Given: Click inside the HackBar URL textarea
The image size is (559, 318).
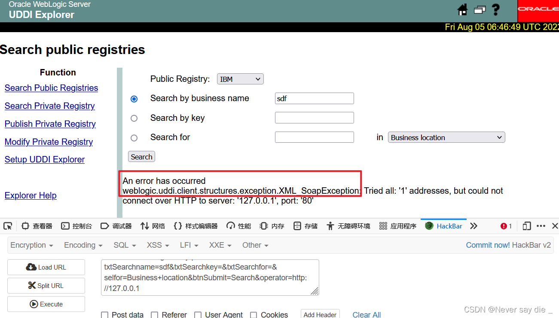Looking at the screenshot, I should tap(210, 277).
